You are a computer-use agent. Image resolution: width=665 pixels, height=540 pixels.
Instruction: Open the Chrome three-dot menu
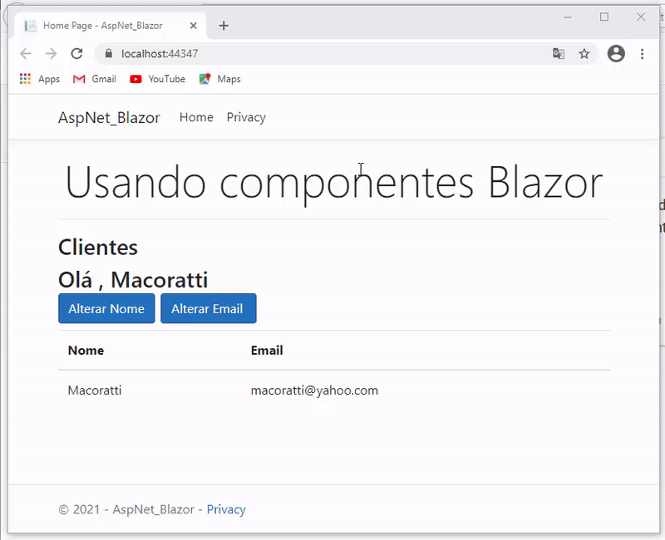pyautogui.click(x=642, y=54)
